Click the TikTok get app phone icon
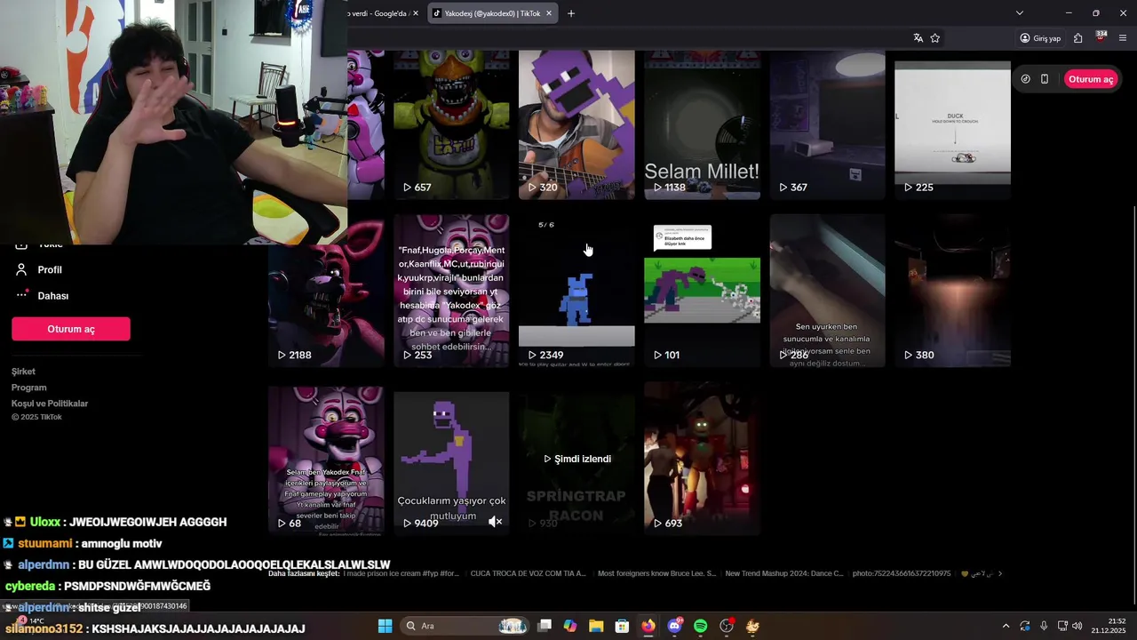Viewport: 1137px width, 640px height. (x=1045, y=79)
